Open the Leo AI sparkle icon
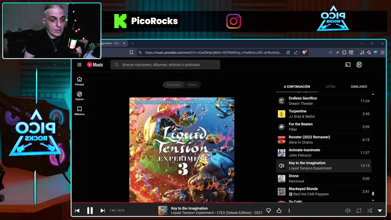 [369, 53]
